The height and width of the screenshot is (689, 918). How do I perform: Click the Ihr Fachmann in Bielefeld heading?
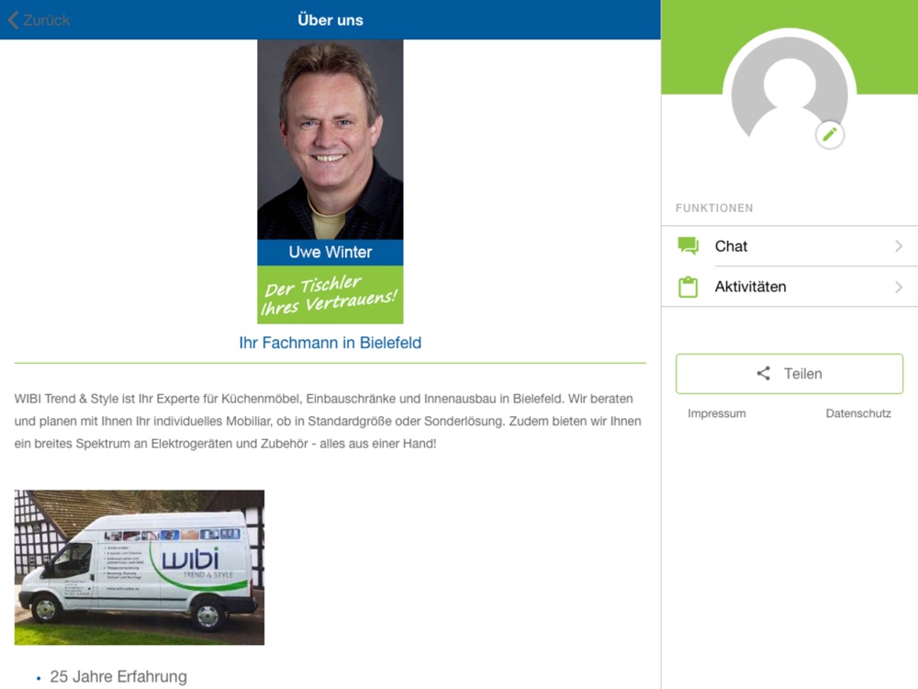(330, 343)
